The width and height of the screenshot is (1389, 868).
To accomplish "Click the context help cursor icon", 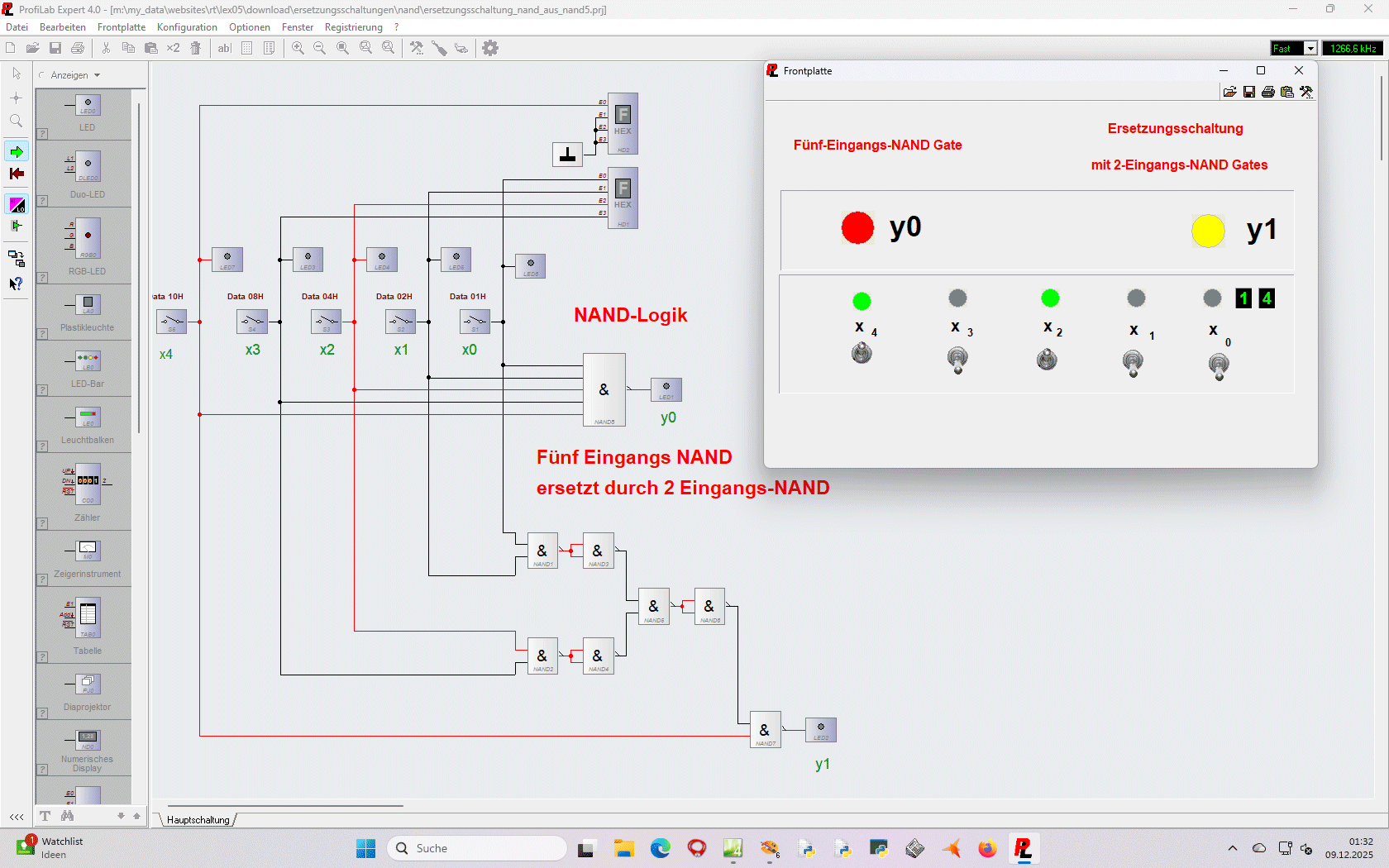I will [16, 284].
